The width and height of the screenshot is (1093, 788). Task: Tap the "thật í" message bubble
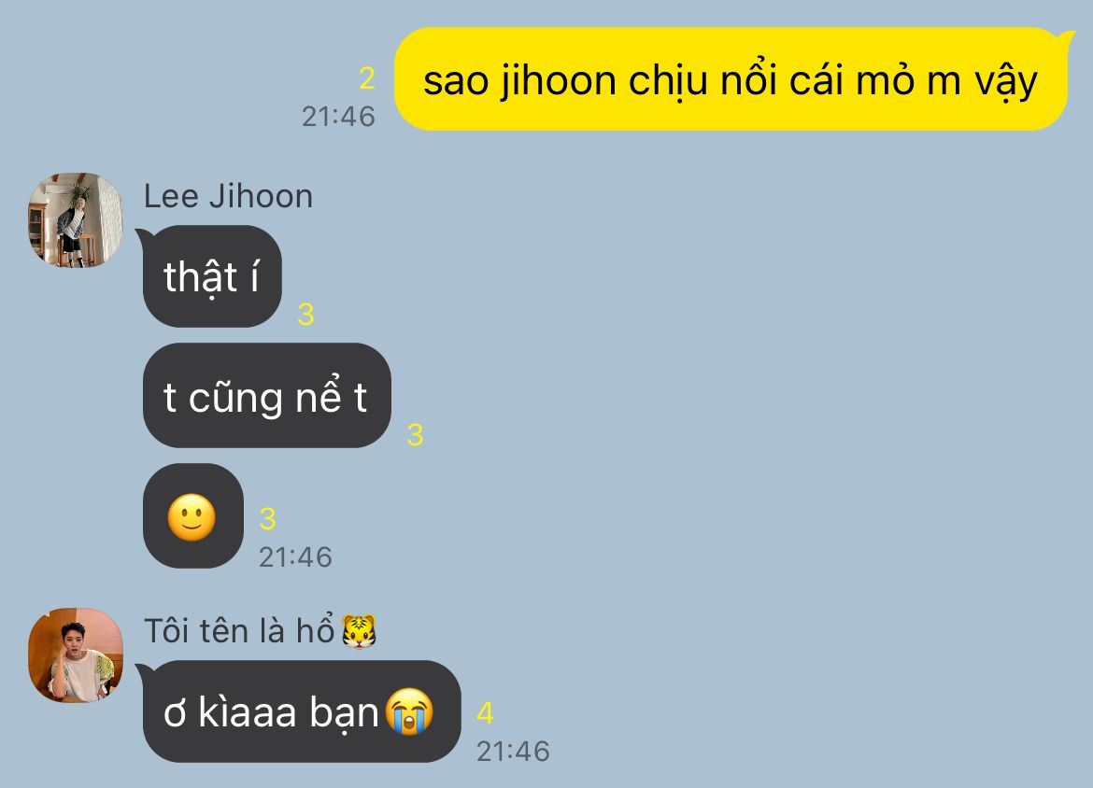click(212, 276)
